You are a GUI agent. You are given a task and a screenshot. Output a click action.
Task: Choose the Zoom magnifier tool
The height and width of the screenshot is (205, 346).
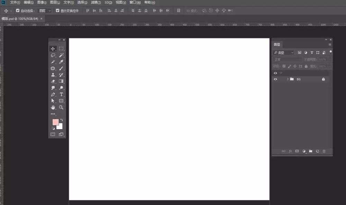coord(61,107)
